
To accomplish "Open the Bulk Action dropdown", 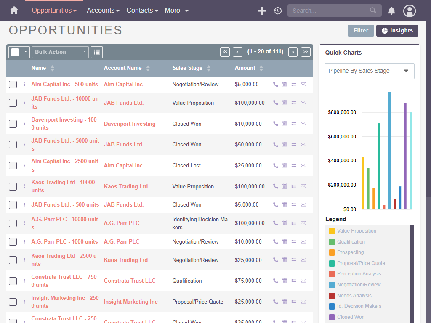I will 60,52.
